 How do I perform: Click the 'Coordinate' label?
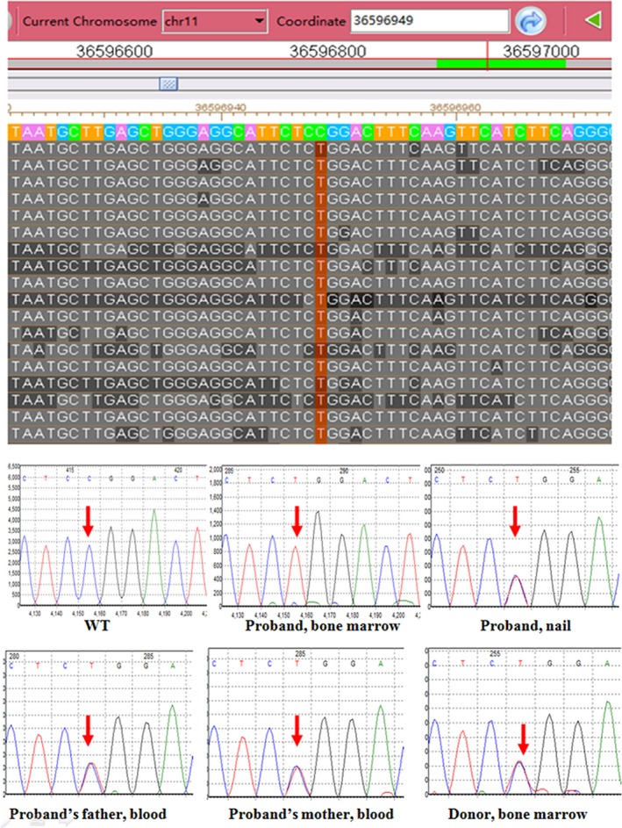click(311, 22)
